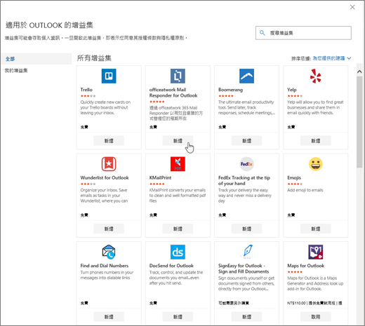The height and width of the screenshot is (326, 365).
Task: Select the 全部 category in sidebar
Action: point(36,59)
